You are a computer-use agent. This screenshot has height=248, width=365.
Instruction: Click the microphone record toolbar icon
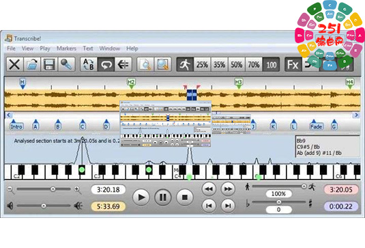pyautogui.click(x=66, y=64)
